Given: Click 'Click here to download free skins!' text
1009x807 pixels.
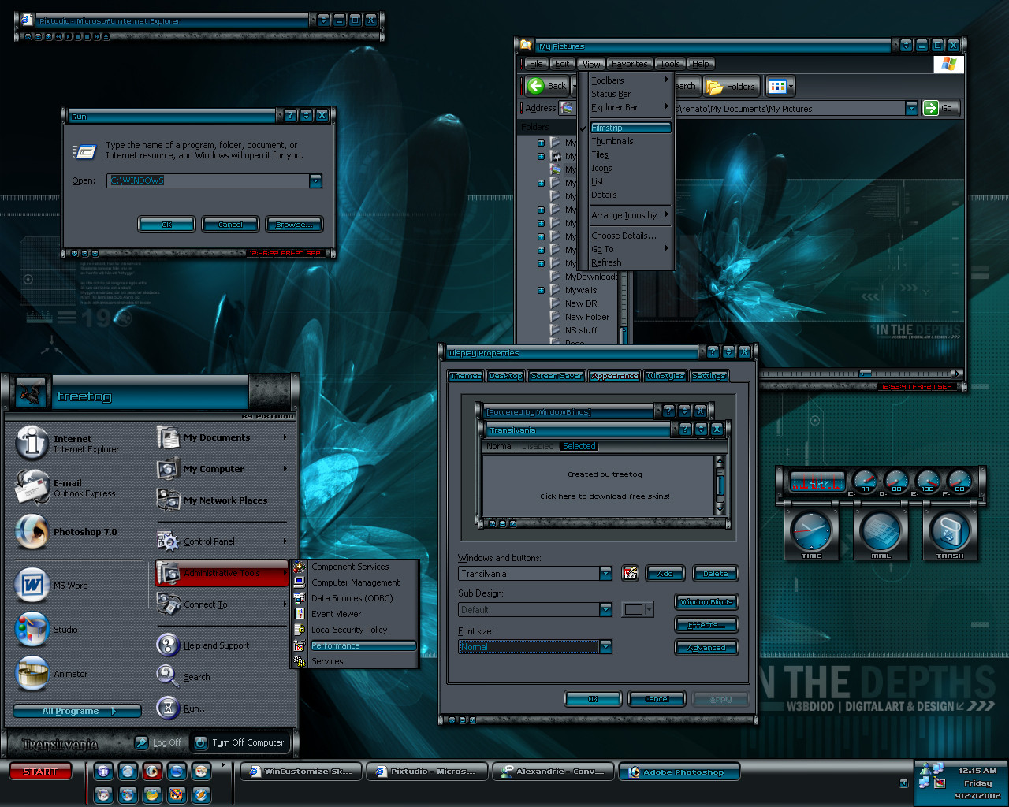Looking at the screenshot, I should coord(605,496).
